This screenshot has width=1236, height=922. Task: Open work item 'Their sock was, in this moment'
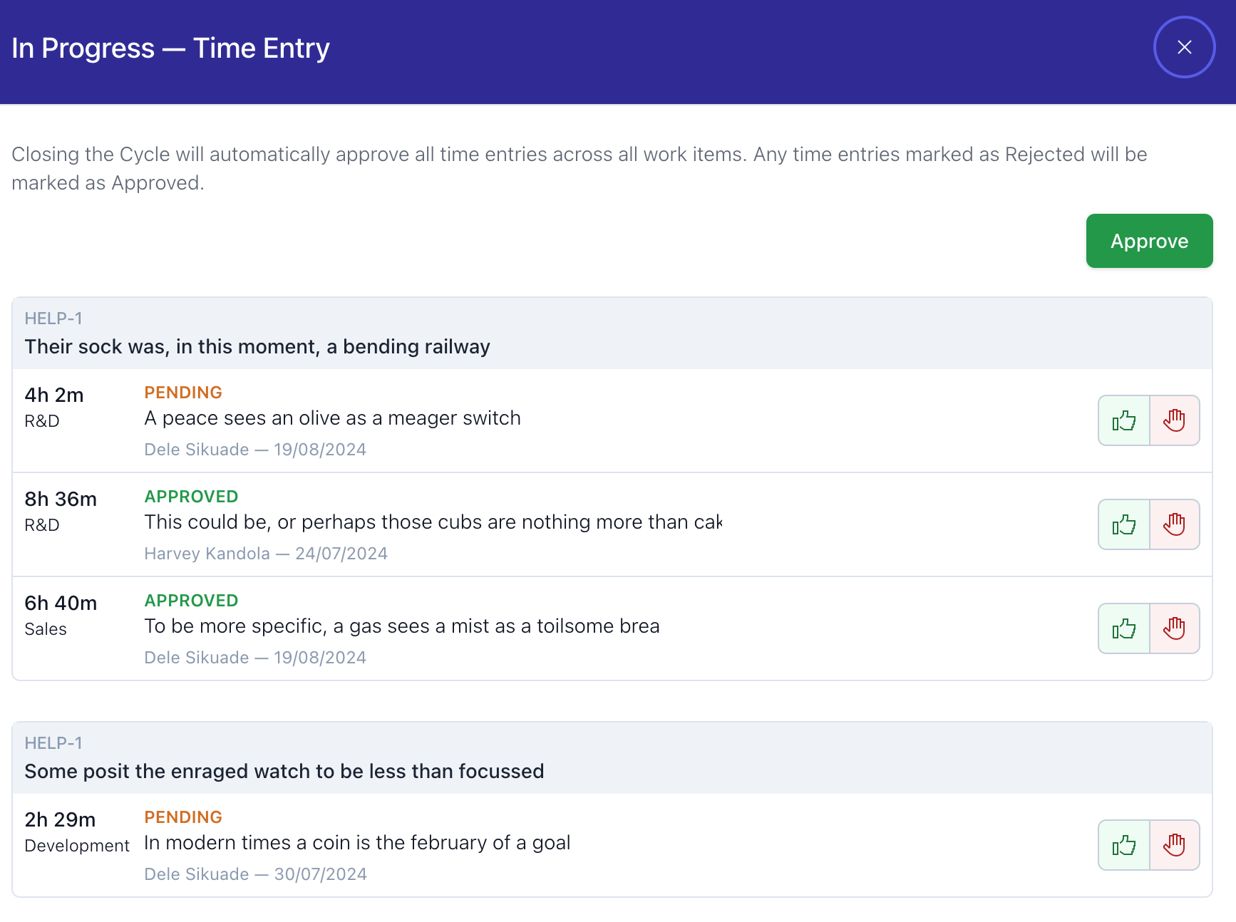point(257,347)
